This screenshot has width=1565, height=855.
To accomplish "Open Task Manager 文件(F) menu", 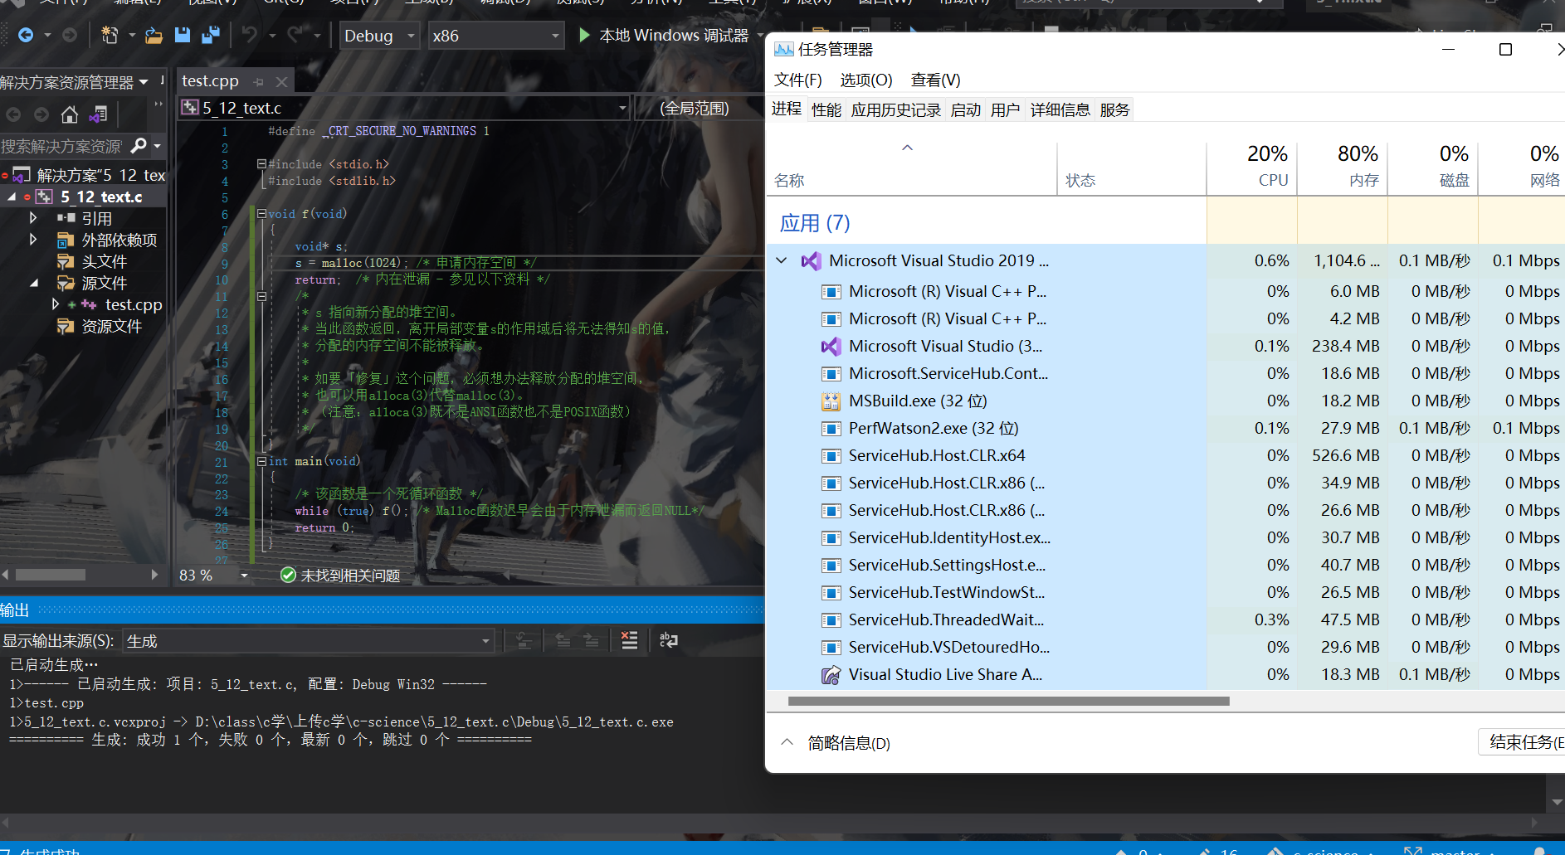I will [x=797, y=80].
